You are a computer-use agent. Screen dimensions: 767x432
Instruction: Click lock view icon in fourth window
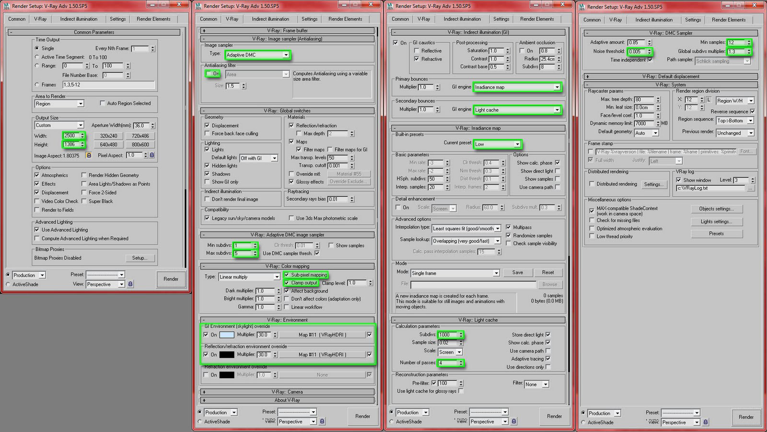click(x=706, y=422)
